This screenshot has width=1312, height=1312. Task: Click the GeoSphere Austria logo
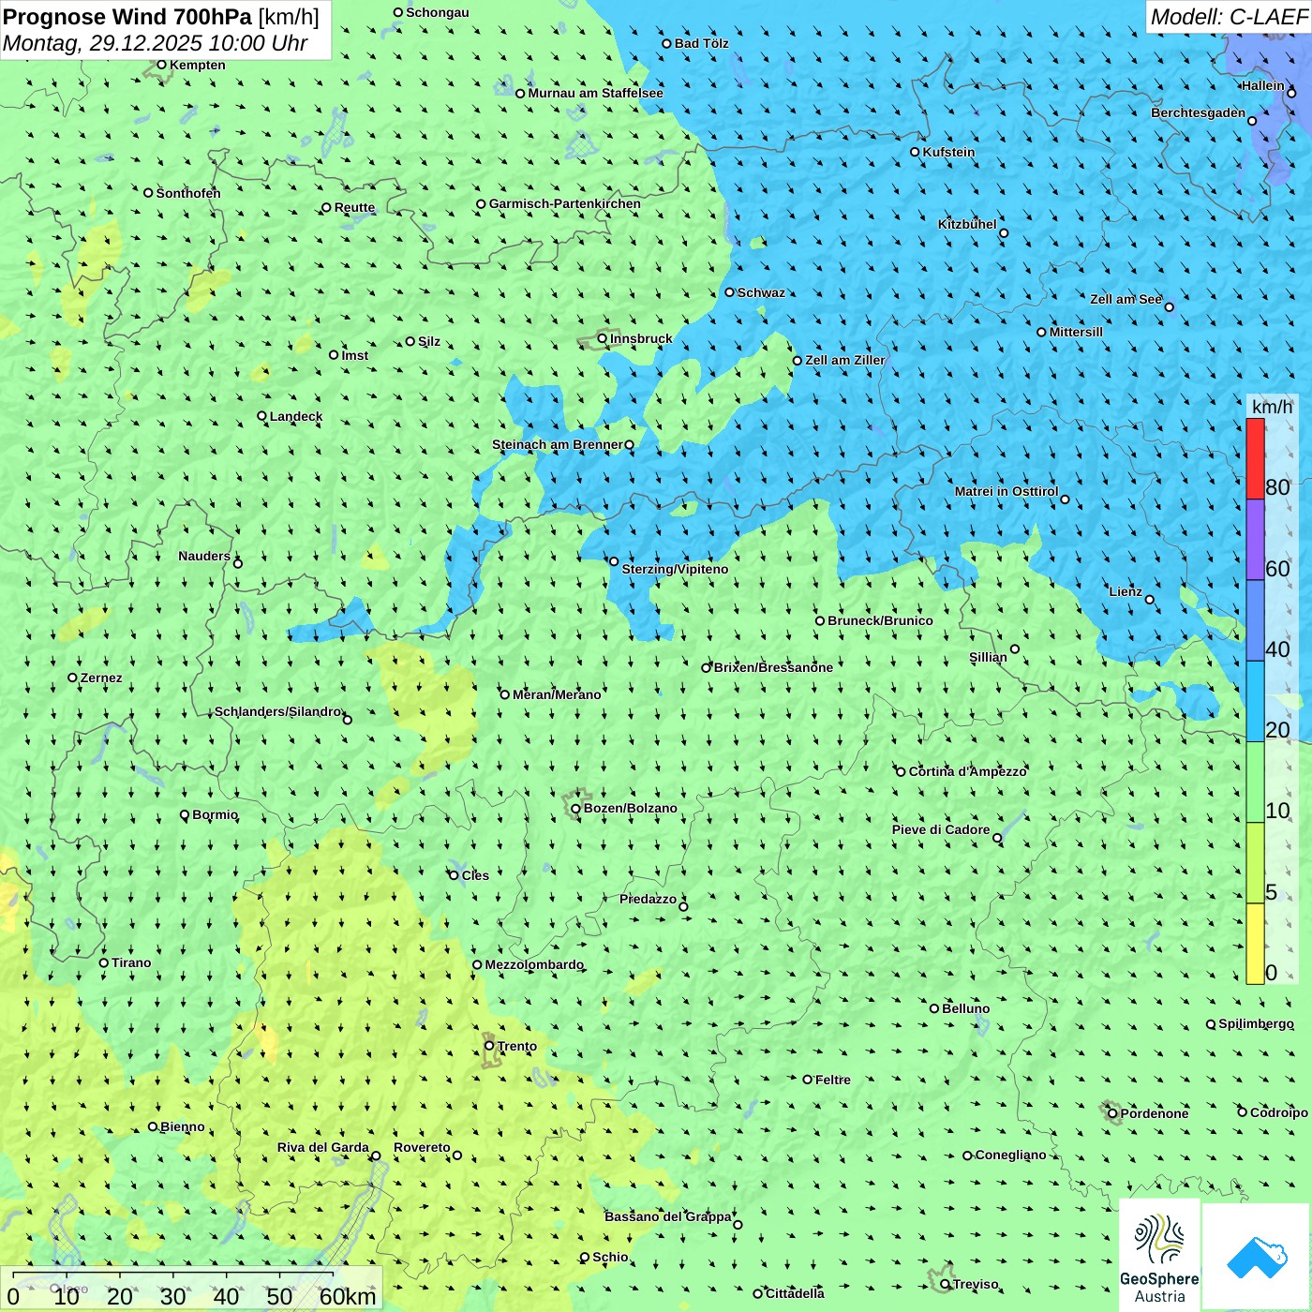click(1159, 1256)
